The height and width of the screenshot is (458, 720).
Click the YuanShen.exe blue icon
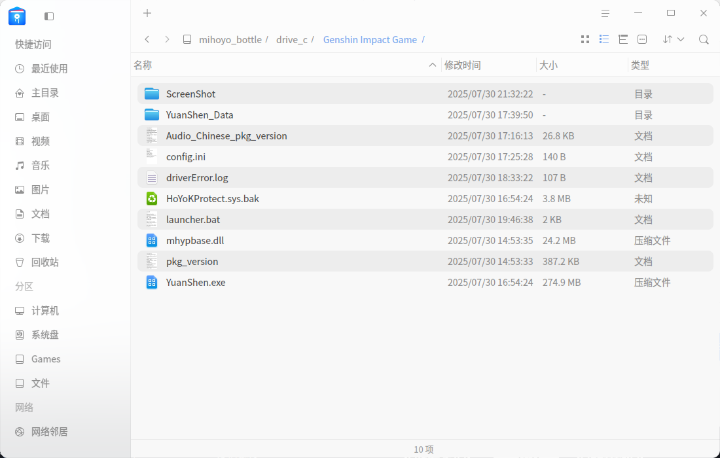coord(152,282)
